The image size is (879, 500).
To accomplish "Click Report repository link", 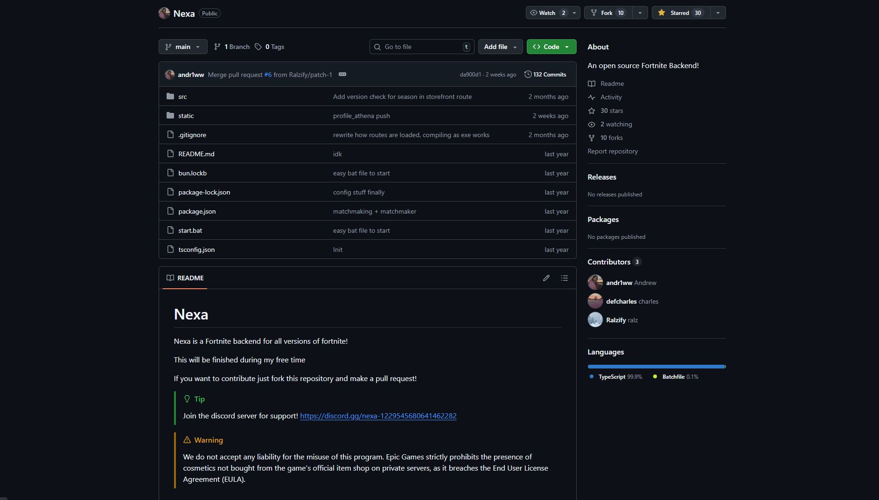I will coord(613,152).
